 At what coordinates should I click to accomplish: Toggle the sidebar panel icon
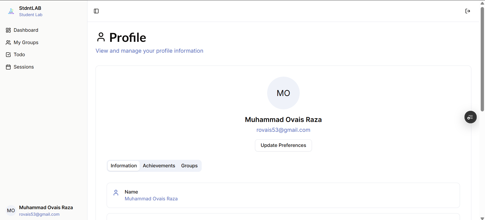pyautogui.click(x=96, y=11)
